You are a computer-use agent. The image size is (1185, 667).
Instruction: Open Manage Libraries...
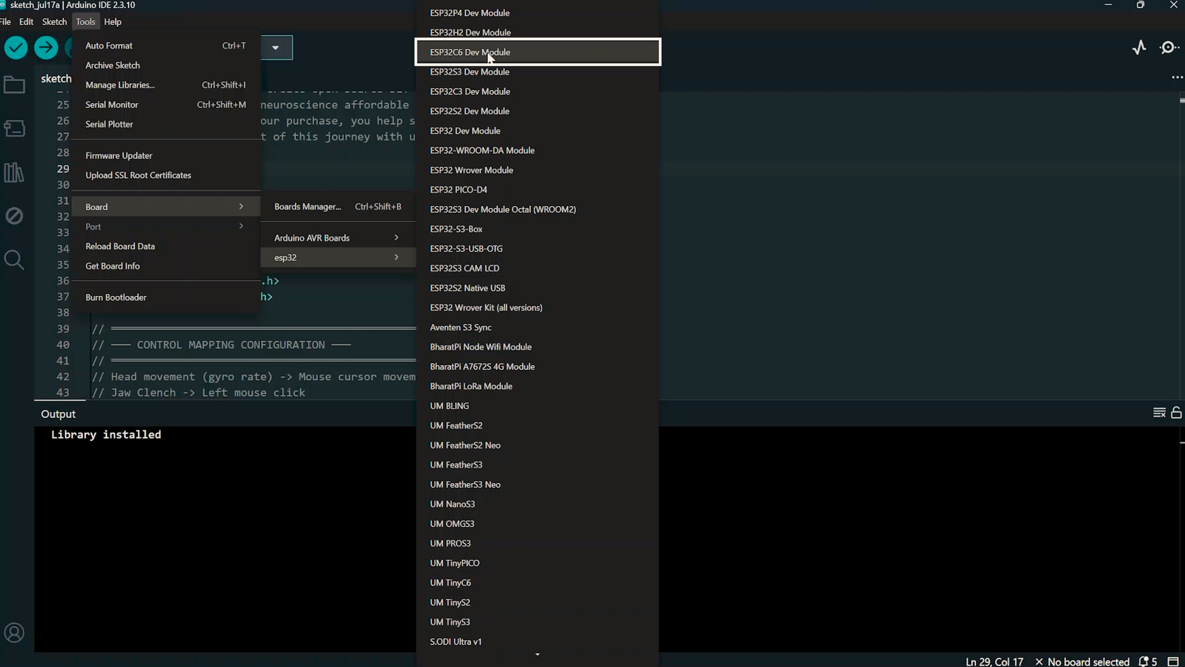[x=166, y=85]
